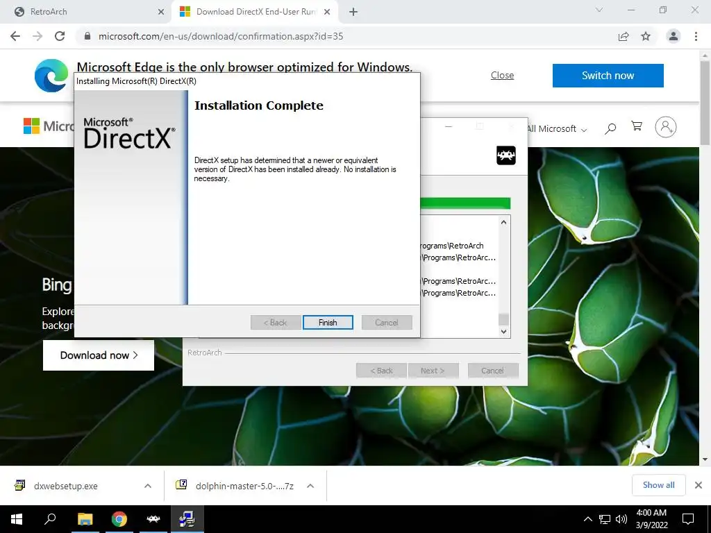This screenshot has width=711, height=533.
Task: Click the padlock site info icon
Action: (x=87, y=36)
